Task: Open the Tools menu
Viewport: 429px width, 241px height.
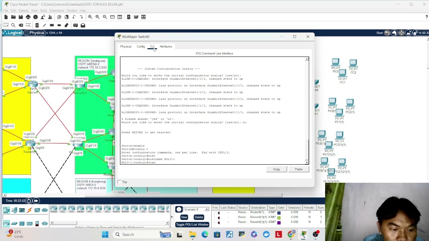Action: 43,11
